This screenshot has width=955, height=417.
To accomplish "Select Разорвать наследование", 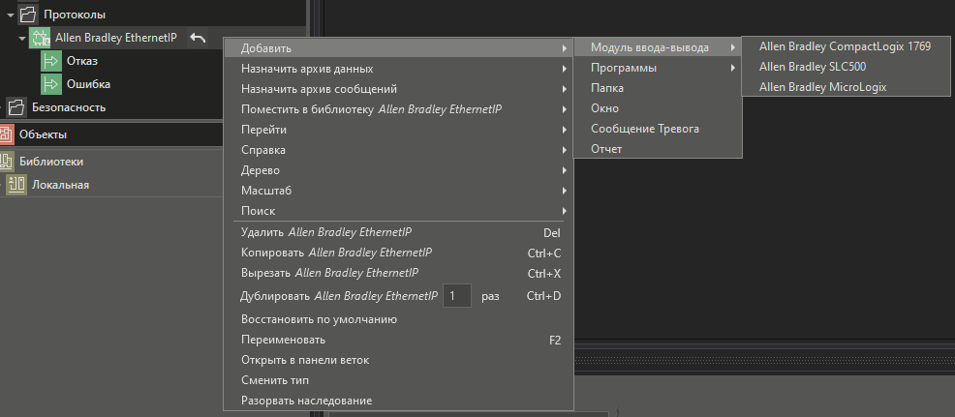I will 398,401.
